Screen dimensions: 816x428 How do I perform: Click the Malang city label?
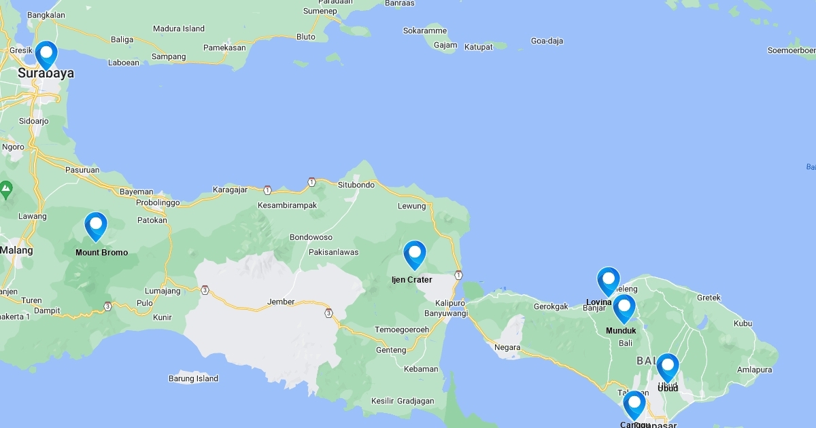pos(16,250)
